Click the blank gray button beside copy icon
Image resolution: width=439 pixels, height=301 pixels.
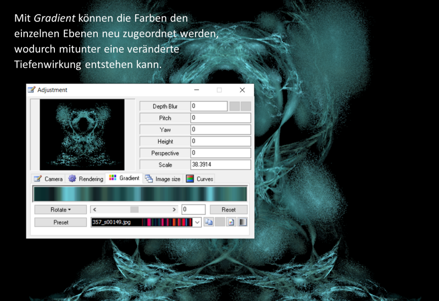pos(220,222)
